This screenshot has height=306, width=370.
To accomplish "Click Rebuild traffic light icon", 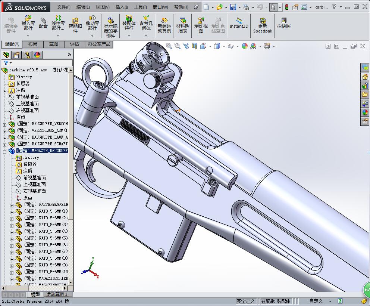I will [x=287, y=7].
